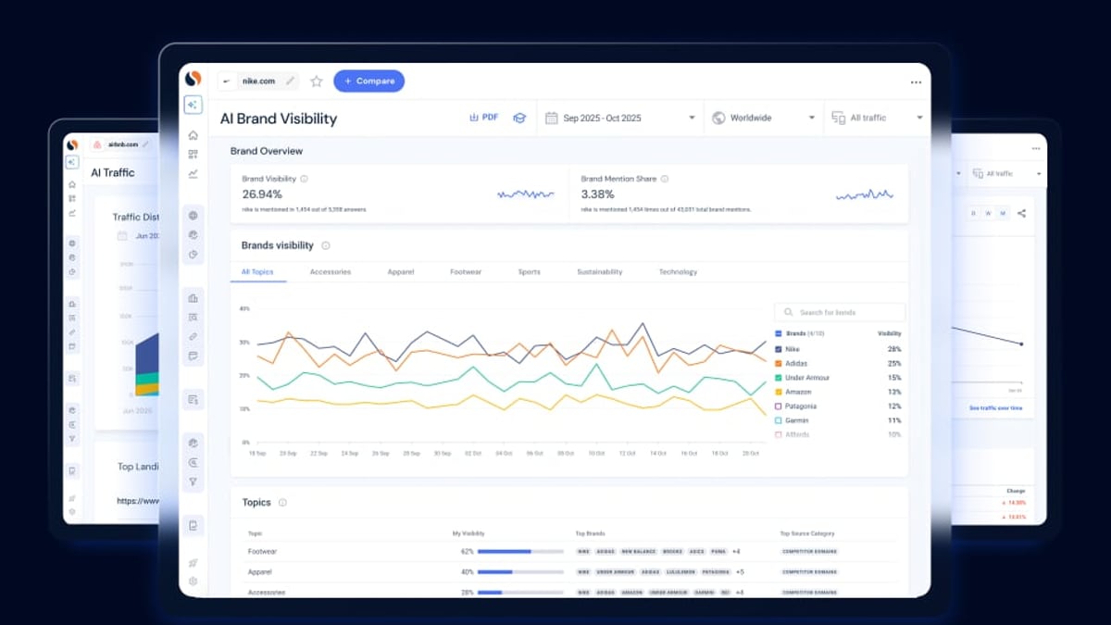Star nike.com as a favorite
Viewport: 1111px width, 625px height.
[x=316, y=81]
